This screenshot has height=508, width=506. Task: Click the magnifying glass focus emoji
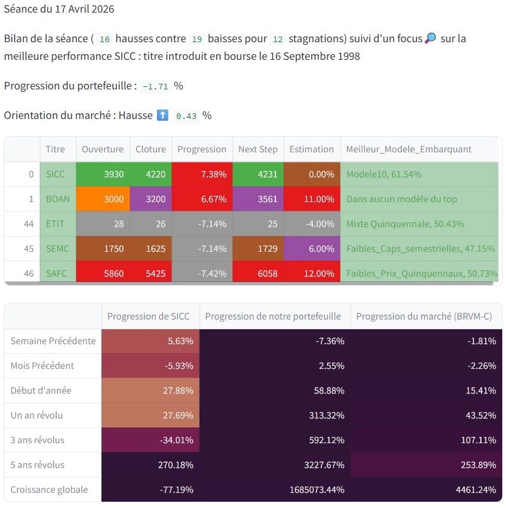pos(430,38)
